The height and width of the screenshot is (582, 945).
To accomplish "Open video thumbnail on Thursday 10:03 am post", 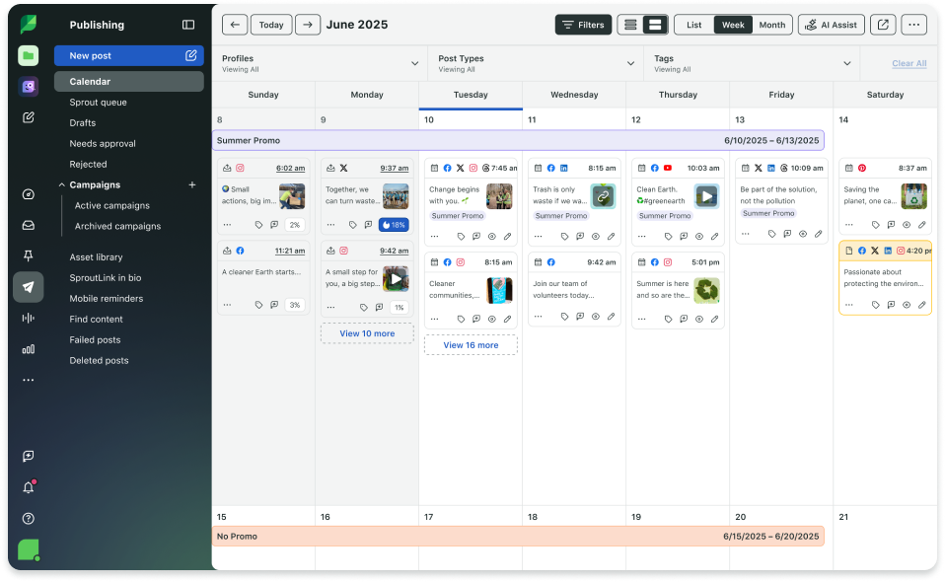I will click(705, 195).
